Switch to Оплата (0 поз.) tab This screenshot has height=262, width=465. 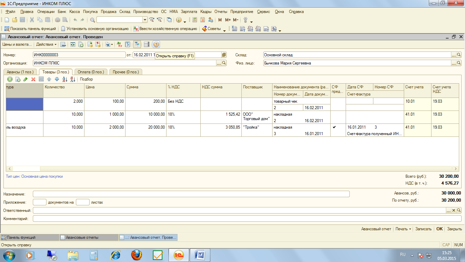click(x=91, y=72)
